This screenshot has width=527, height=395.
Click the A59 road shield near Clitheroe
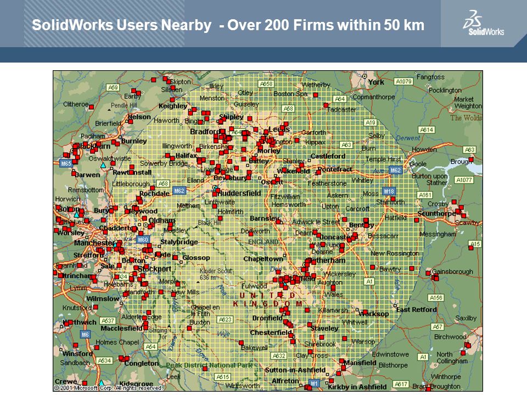coord(113,87)
